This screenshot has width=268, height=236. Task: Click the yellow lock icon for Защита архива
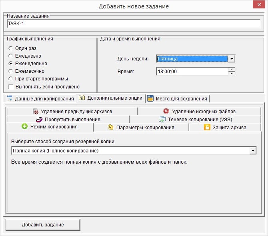pos(207,127)
